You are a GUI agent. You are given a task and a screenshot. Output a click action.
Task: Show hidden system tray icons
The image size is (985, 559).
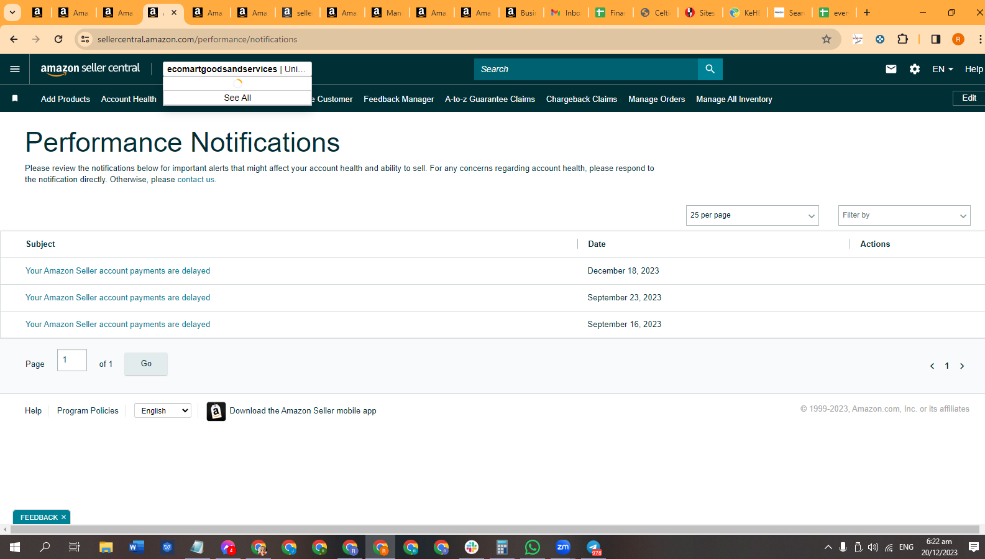[x=828, y=547]
